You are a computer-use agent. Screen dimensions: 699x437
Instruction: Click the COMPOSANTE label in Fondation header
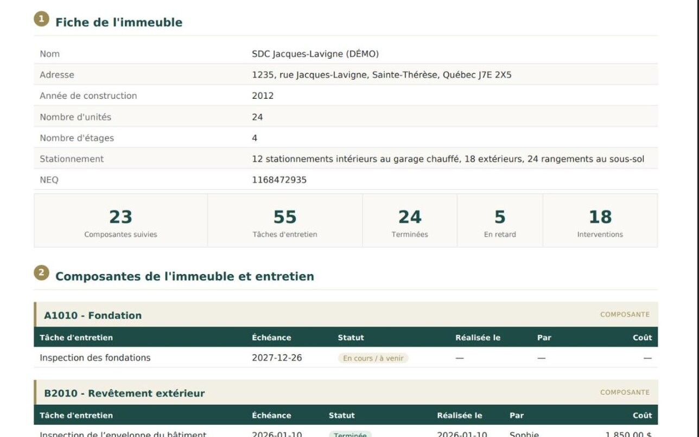point(625,314)
